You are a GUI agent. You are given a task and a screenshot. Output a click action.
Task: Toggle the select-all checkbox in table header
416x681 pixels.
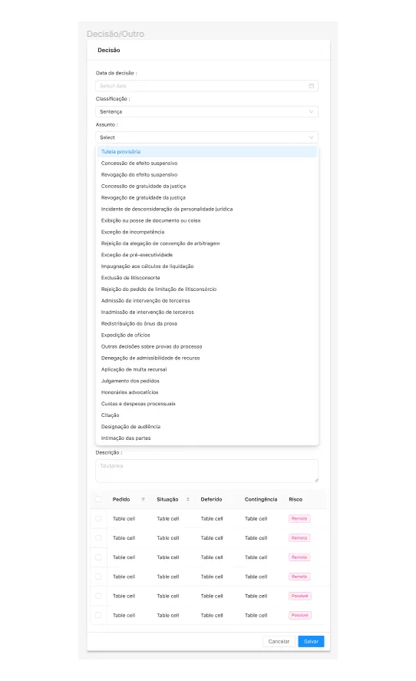(x=98, y=500)
